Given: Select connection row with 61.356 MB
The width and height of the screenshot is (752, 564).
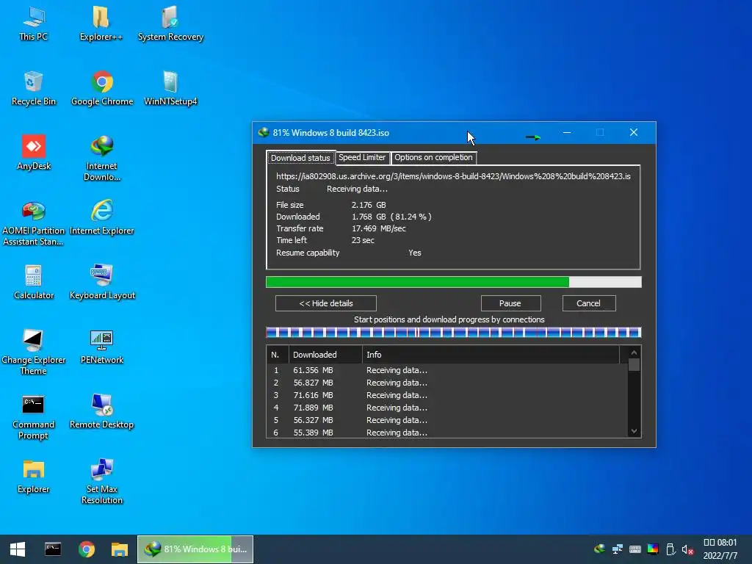Looking at the screenshot, I should [x=447, y=370].
